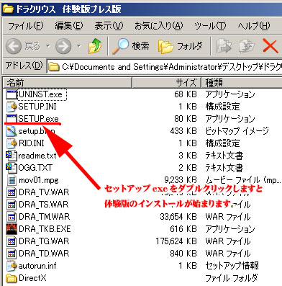
Task: Sort by the 名前 column header
Action: coord(67,83)
